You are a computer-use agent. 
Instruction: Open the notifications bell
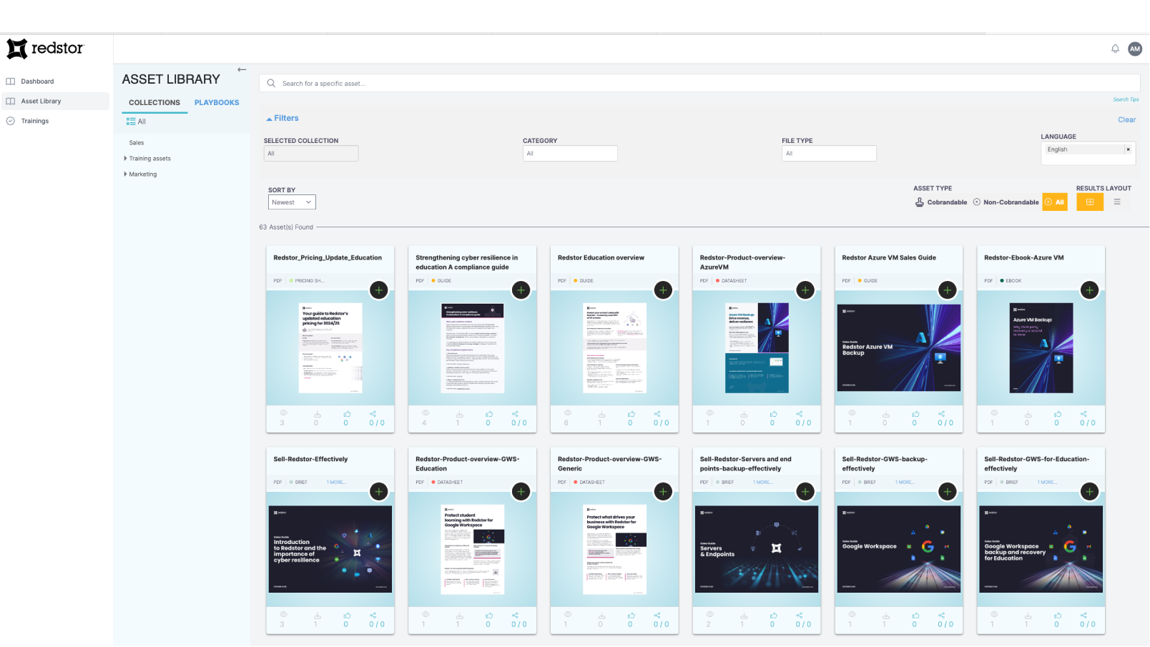1115,49
